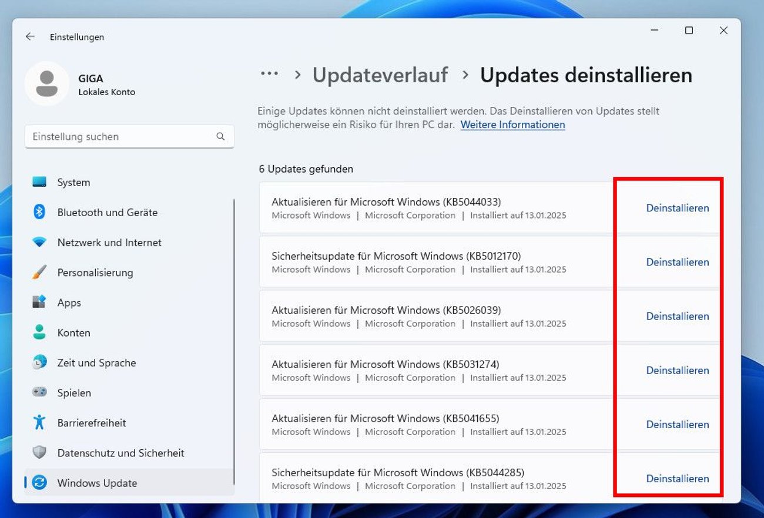Viewport: 764px width, 518px height.
Task: Go back using the arrow at top left
Action: click(x=29, y=36)
